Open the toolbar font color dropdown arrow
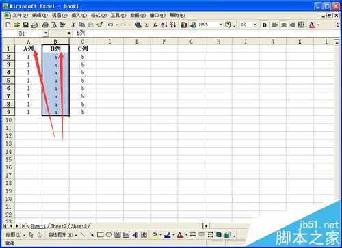Viewport: 342px width, 248px height. [319, 25]
